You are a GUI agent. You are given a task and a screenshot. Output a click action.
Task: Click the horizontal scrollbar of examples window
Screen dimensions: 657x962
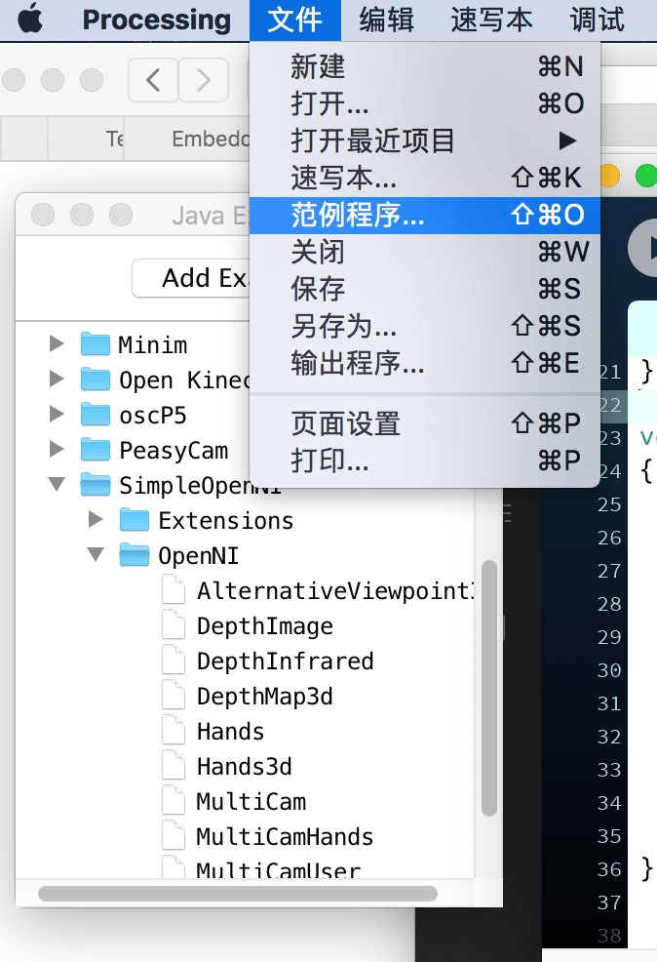click(238, 894)
